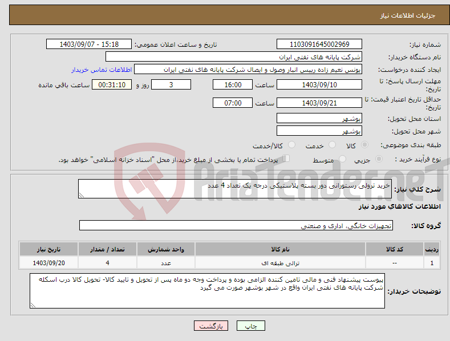The image size is (450, 341).
Task: Click the چاپ print button
Action: point(251,326)
